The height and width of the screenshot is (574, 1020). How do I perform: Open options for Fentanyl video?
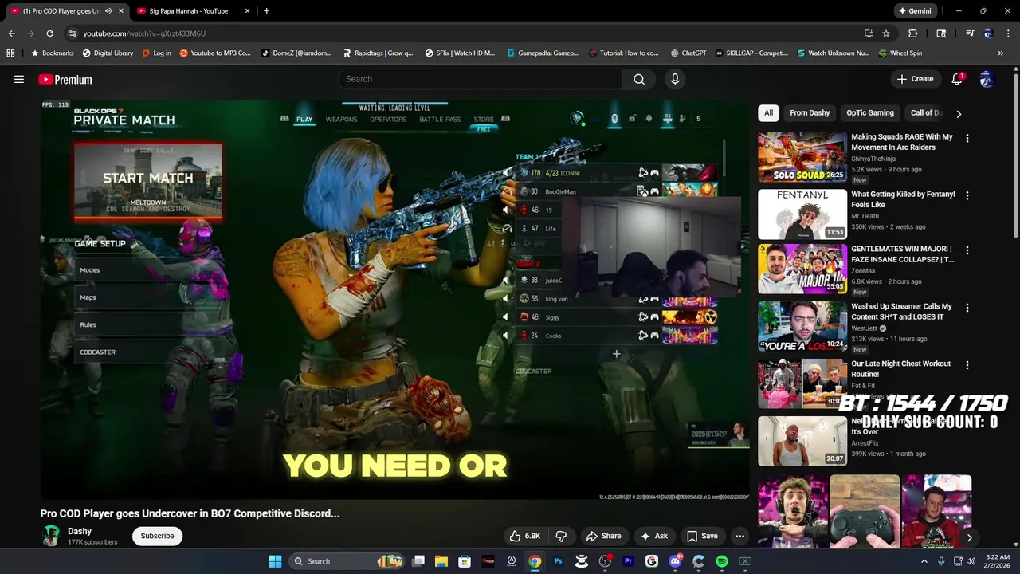click(967, 195)
